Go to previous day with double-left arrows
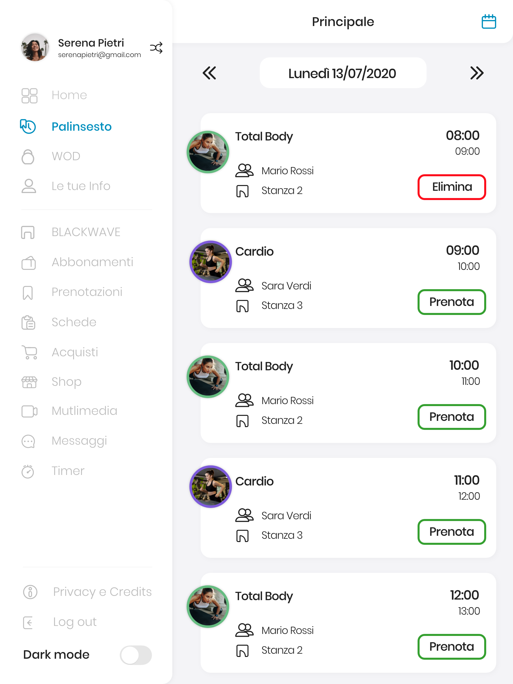Viewport: 513px width, 684px height. 209,73
